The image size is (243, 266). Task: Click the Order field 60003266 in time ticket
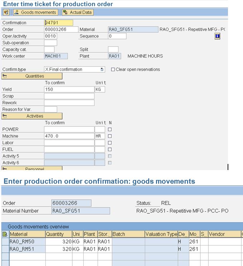[x=61, y=29]
